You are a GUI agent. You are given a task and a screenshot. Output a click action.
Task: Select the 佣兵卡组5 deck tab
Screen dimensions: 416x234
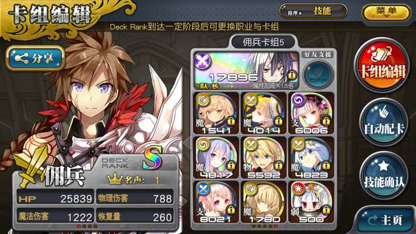pyautogui.click(x=263, y=42)
